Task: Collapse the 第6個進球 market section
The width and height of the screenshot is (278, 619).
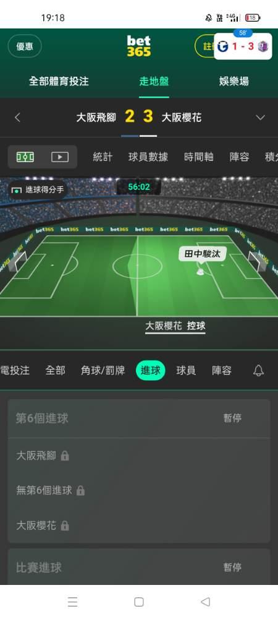Action: click(x=139, y=418)
